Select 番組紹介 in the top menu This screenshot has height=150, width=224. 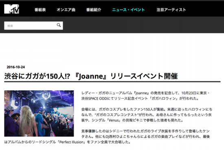(94, 10)
